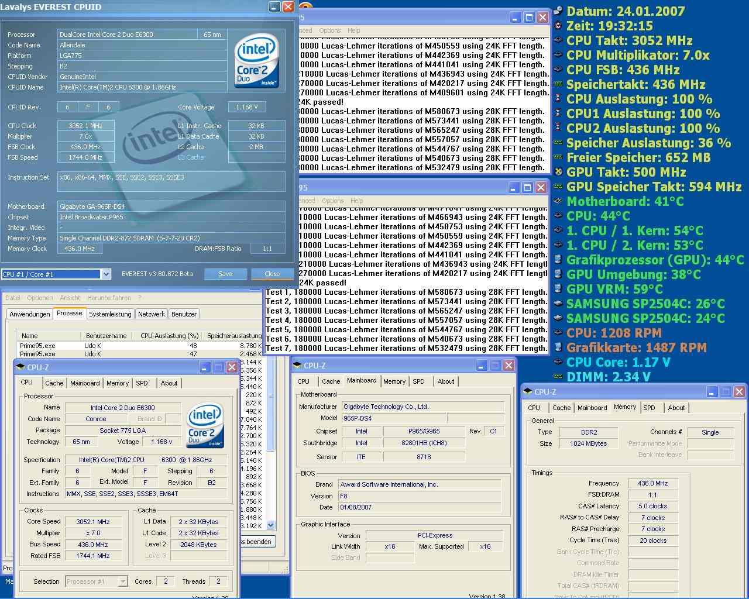Minimize the lower Prime95 window

[514, 188]
